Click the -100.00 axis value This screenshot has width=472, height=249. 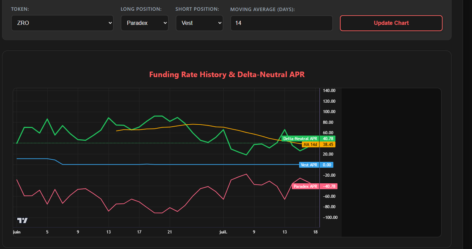(x=330, y=218)
